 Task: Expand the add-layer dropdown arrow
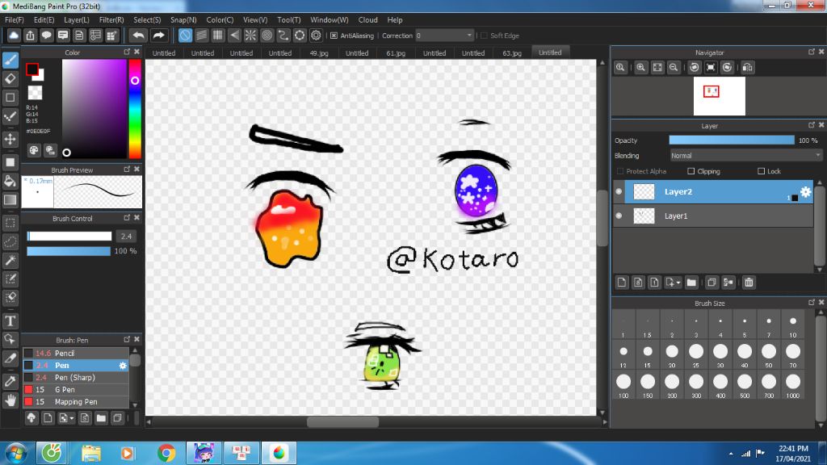tap(678, 283)
